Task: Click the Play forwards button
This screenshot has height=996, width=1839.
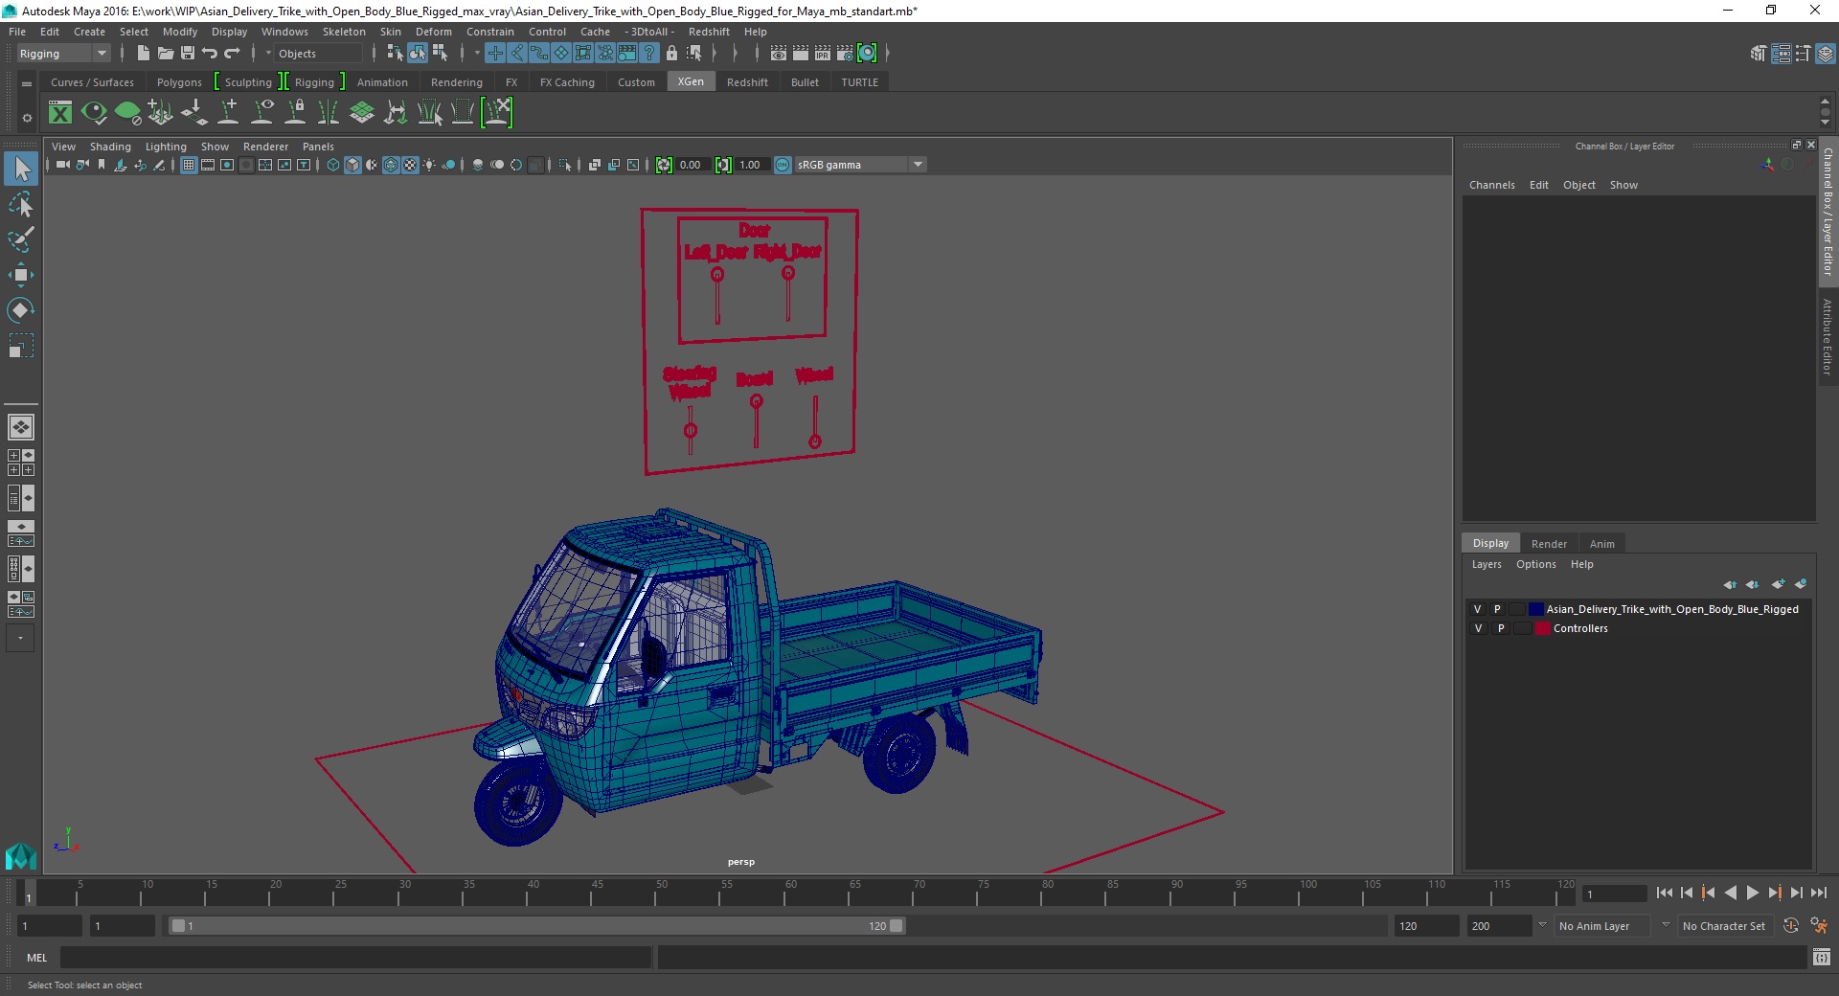Action: point(1752,893)
